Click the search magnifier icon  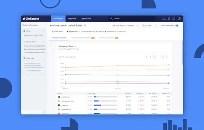pos(111,19)
